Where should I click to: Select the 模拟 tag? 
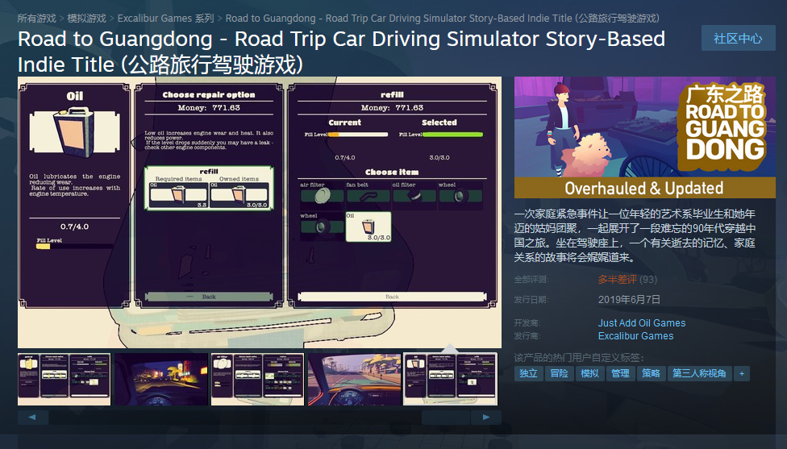pyautogui.click(x=589, y=373)
